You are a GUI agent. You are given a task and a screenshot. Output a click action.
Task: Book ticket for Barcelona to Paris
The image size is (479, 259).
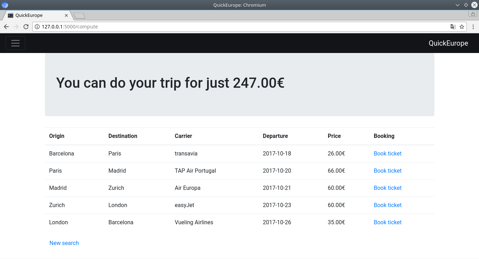coord(387,153)
